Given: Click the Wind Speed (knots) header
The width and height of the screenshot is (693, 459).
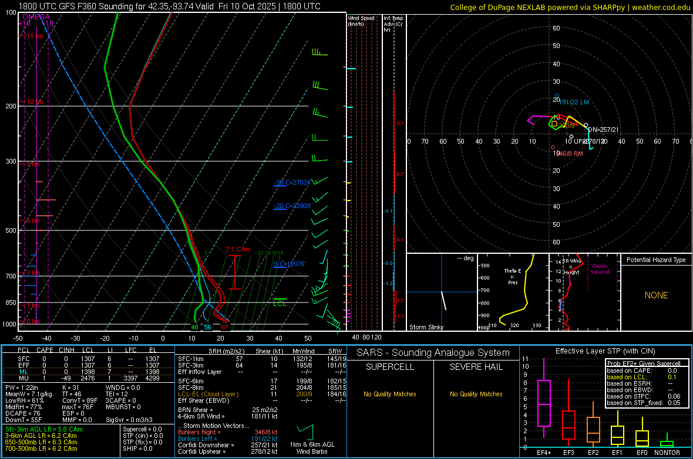Looking at the screenshot, I should tap(361, 21).
